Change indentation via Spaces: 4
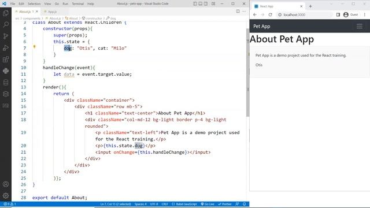 click(x=140, y=204)
